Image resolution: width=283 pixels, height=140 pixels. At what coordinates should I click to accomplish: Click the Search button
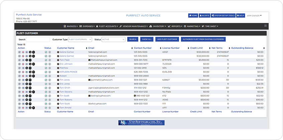133,39
